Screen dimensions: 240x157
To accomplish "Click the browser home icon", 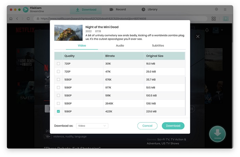I will tap(11, 18).
